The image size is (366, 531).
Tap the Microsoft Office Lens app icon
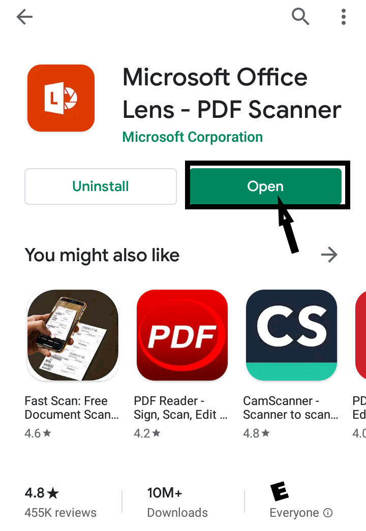point(61,98)
